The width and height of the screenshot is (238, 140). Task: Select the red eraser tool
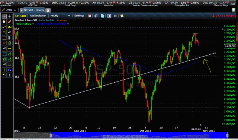(x=10, y=22)
